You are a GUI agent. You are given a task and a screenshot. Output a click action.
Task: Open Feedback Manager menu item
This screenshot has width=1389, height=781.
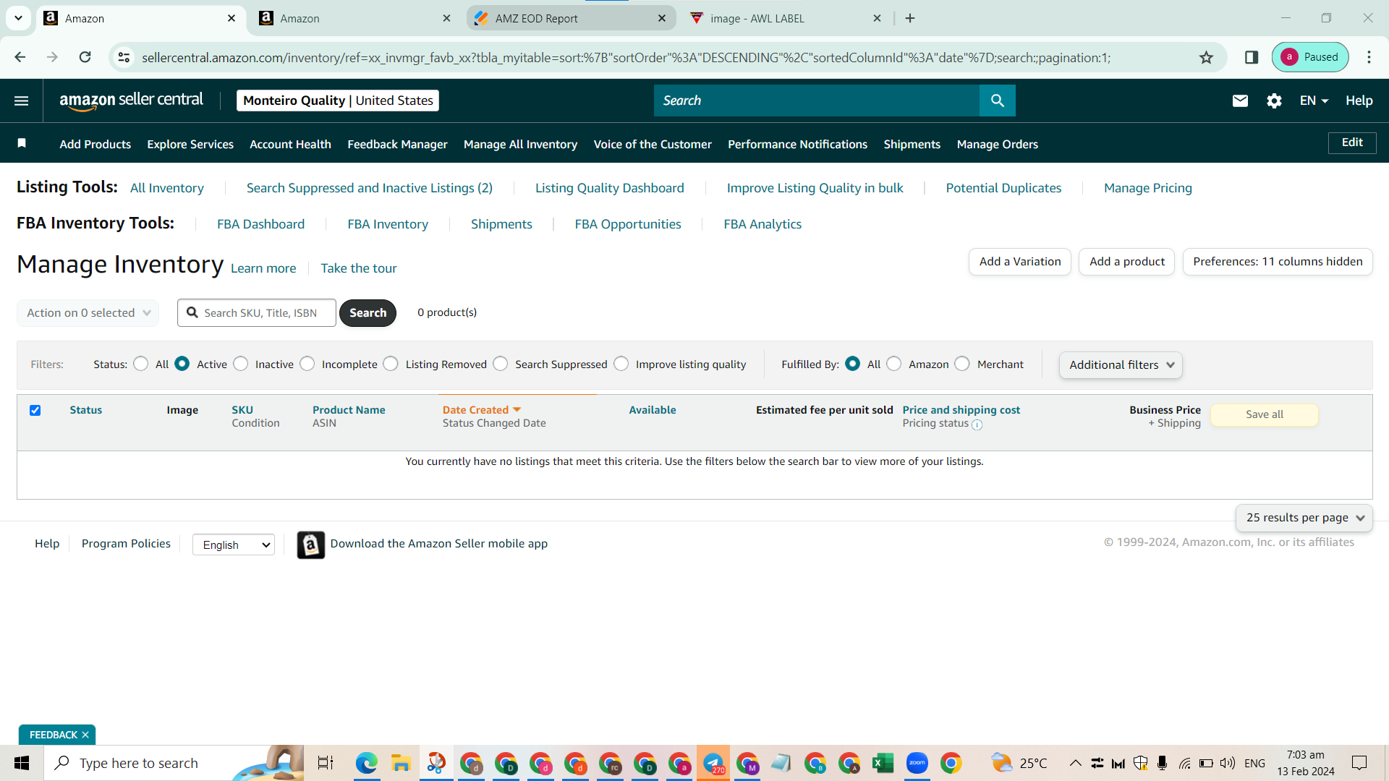(397, 145)
